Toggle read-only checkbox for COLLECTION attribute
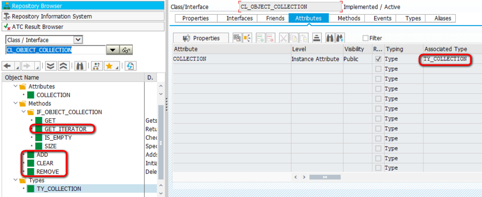 (x=378, y=59)
